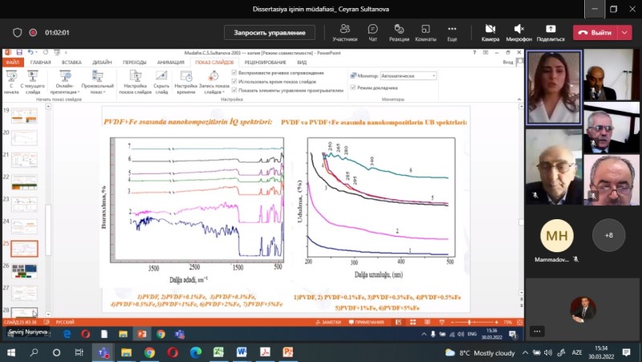Switch to the ДИЗАЙН ribbon tab

pos(102,63)
